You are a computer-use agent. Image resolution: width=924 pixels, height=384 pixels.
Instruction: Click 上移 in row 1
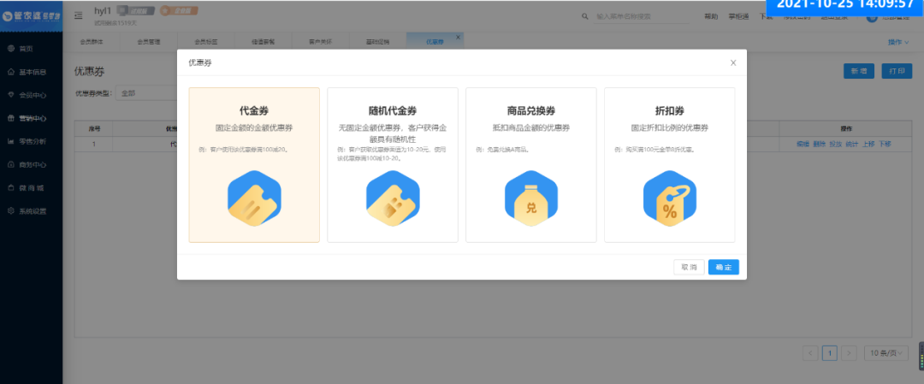(868, 144)
